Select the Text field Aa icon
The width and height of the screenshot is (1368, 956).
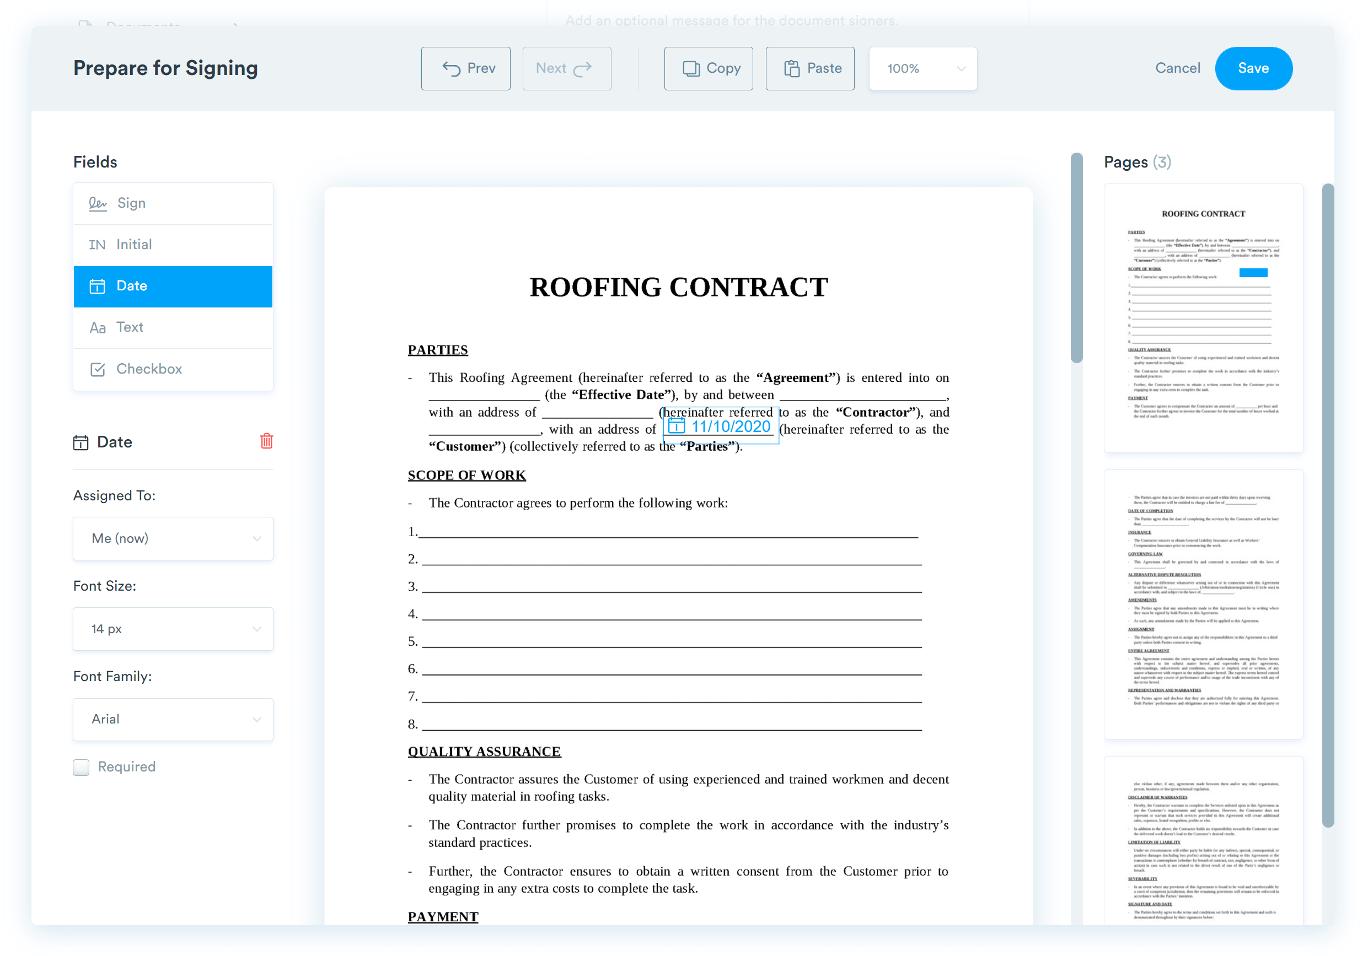tap(97, 328)
